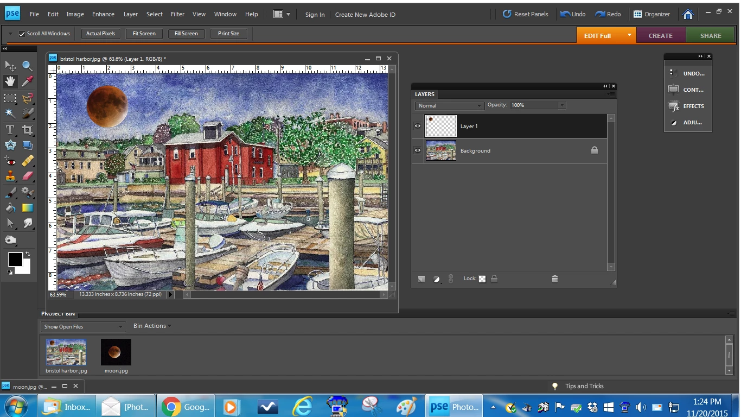Expand the Bin Actions menu
741x417 pixels.
tap(152, 326)
